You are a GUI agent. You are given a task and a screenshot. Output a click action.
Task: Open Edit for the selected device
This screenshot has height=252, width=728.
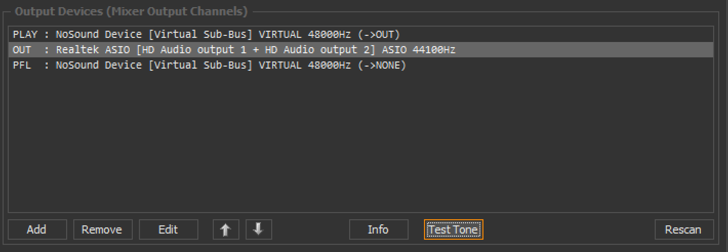(168, 229)
